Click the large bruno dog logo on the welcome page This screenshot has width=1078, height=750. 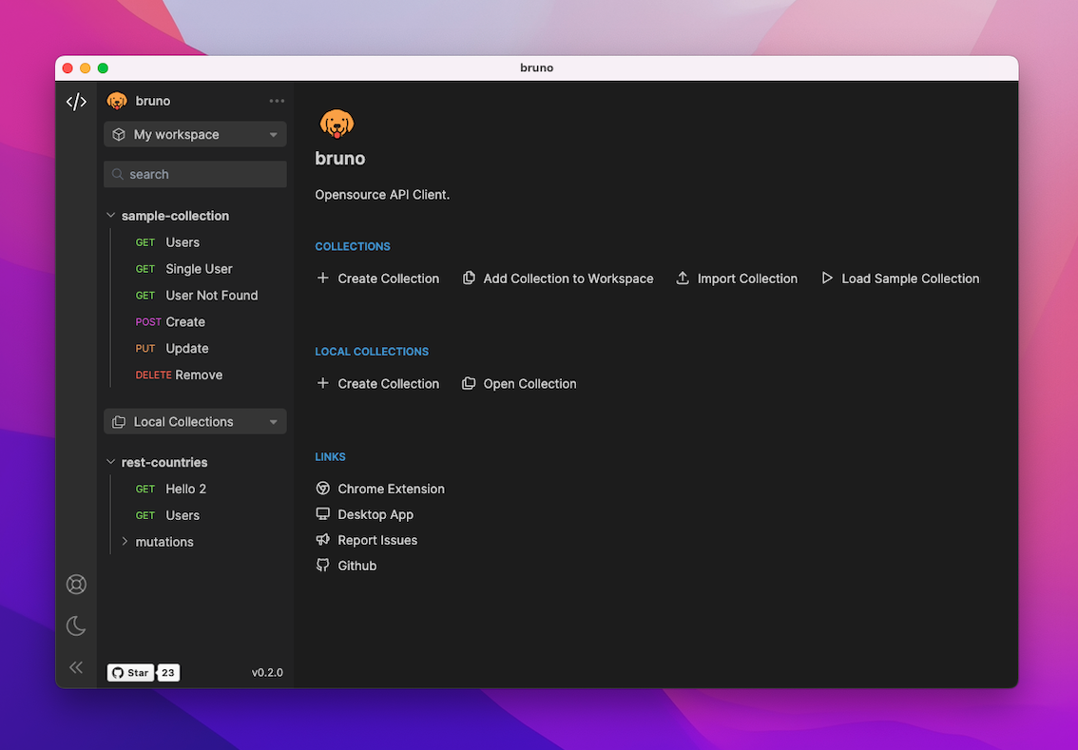tap(337, 124)
